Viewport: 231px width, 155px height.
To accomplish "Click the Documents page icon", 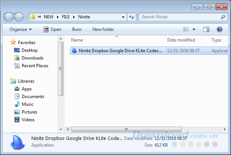I will (17, 96).
